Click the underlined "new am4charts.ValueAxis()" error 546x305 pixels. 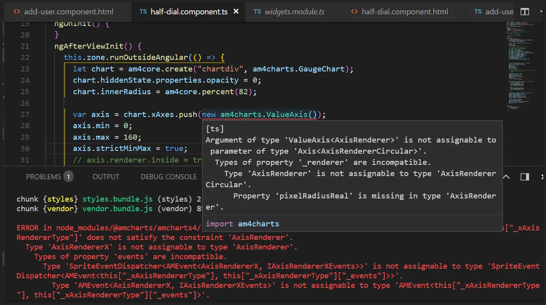coord(259,115)
